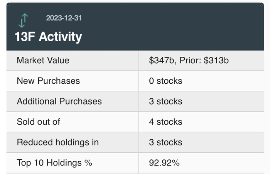Select the Sold out of label

click(39, 122)
